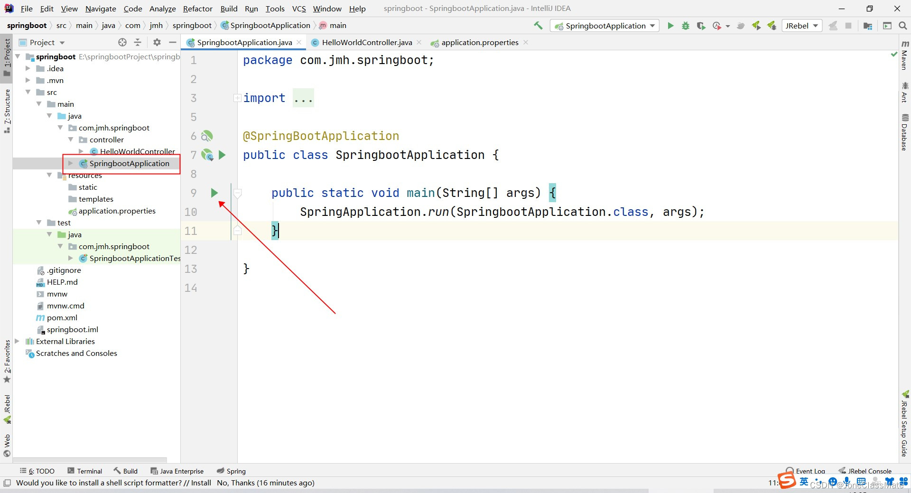
Task: Close the SpringbootApplication.java tab
Action: (x=299, y=42)
